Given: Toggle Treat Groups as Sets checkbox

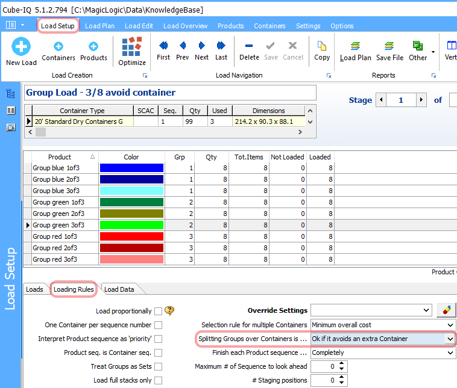Looking at the screenshot, I should point(158,366).
